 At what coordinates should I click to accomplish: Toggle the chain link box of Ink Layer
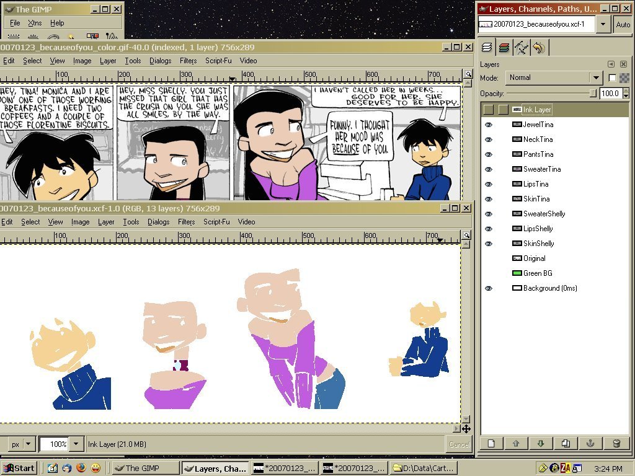[x=503, y=109]
